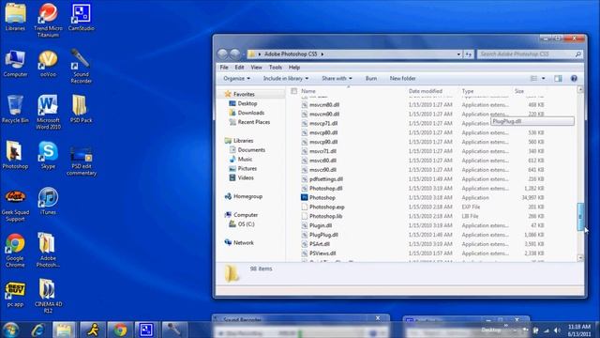The width and height of the screenshot is (600, 338).
Task: Select the PSD Pack folder icon
Action: (82, 109)
